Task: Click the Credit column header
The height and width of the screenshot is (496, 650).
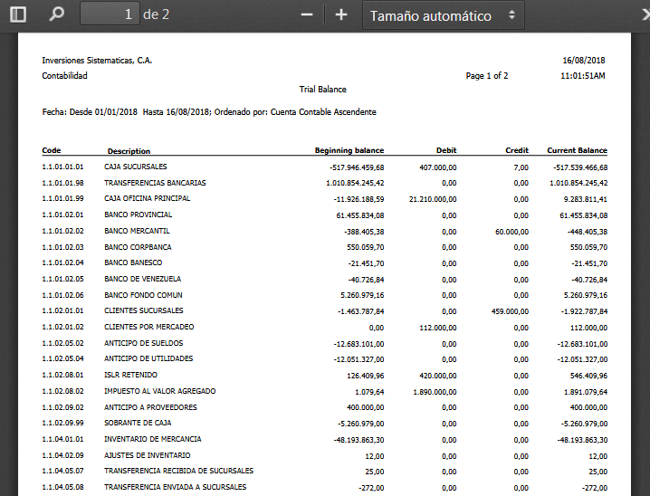Action: (x=517, y=150)
